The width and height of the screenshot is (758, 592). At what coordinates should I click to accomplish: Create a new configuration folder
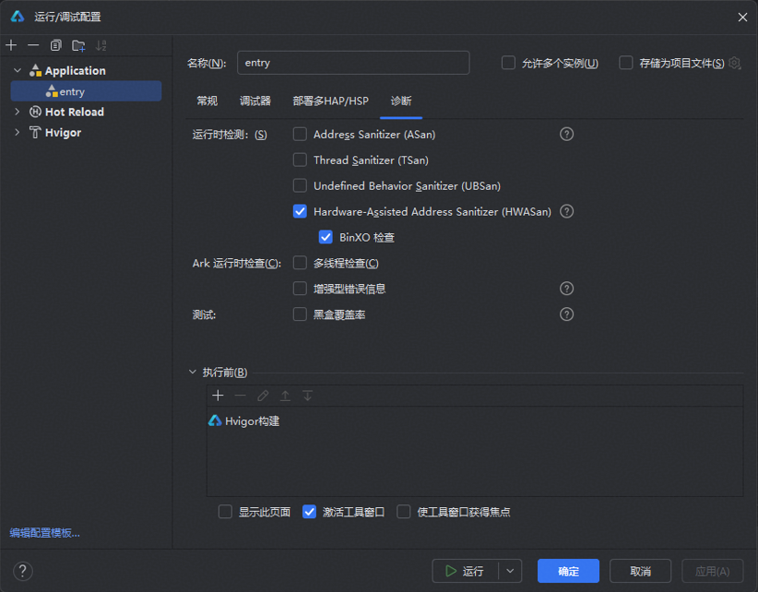[x=78, y=45]
